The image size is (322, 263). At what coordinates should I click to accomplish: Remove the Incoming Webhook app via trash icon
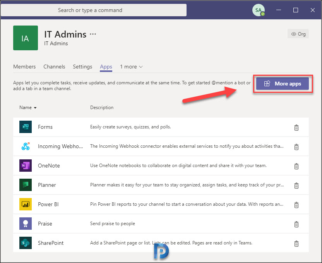(x=296, y=147)
